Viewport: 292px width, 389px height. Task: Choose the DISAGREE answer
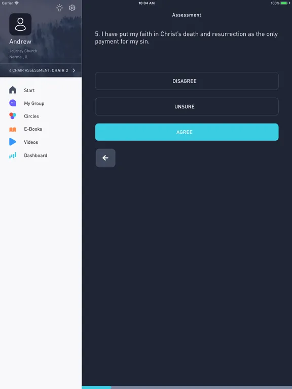(x=187, y=81)
